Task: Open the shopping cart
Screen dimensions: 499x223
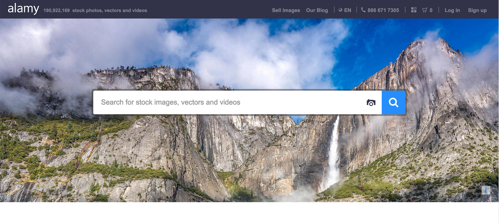Action: (x=427, y=10)
